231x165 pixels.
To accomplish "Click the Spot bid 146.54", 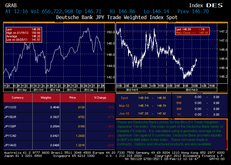I will coord(143,98).
